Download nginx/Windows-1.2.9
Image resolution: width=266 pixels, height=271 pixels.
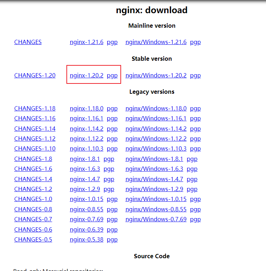tap(154, 189)
